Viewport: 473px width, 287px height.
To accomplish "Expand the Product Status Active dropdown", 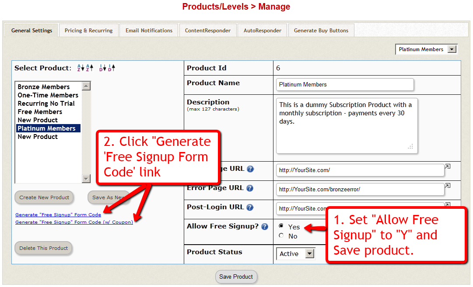I will click(x=296, y=254).
